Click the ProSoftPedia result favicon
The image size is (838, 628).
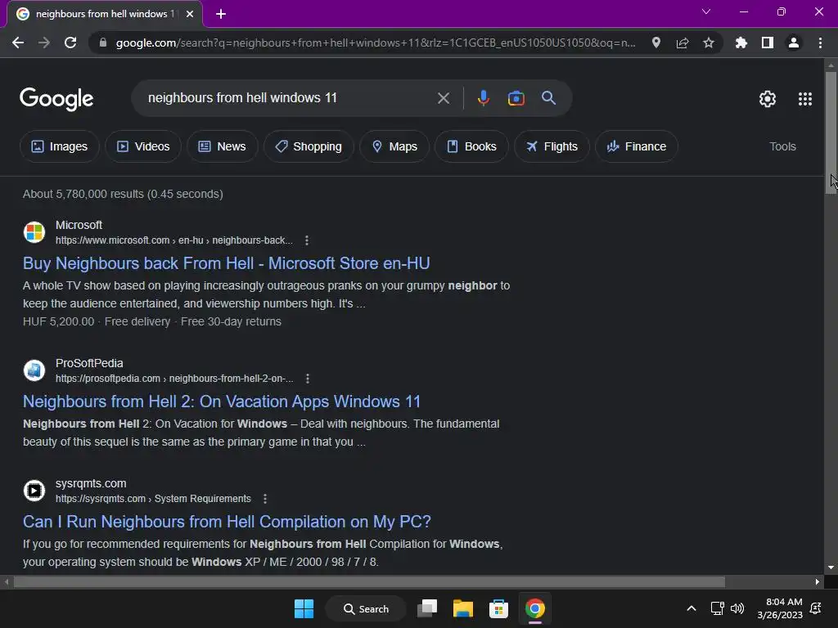click(34, 370)
